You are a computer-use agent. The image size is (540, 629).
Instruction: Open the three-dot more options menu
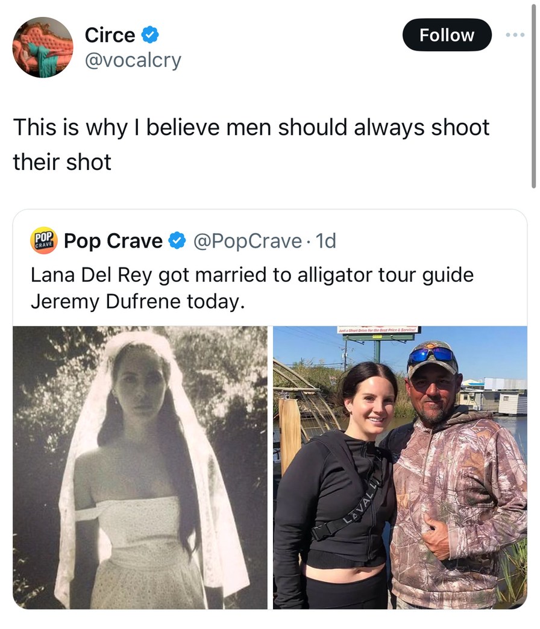coord(516,35)
